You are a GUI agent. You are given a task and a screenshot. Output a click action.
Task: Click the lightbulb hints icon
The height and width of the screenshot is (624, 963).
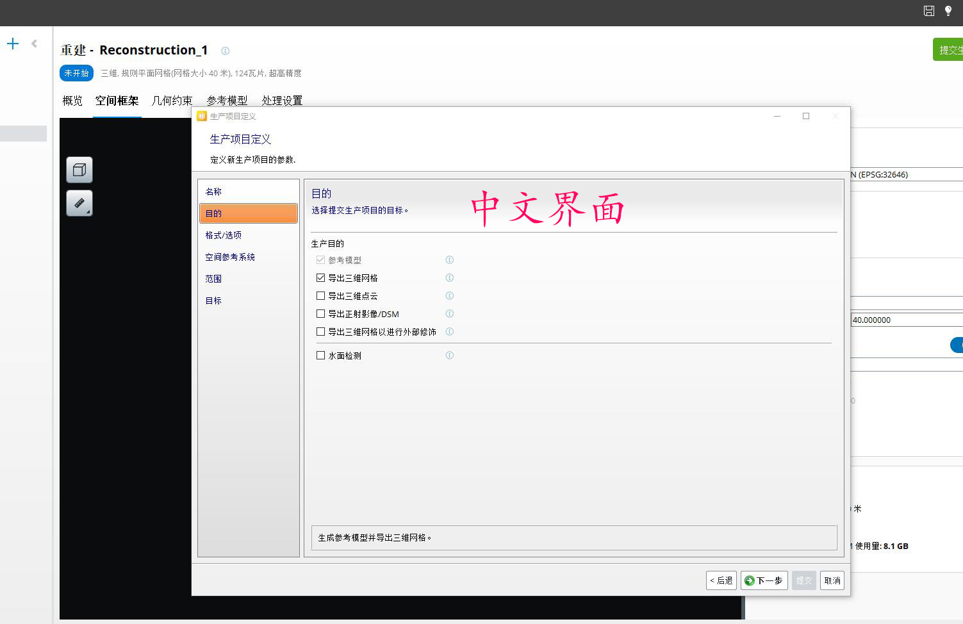(x=948, y=10)
